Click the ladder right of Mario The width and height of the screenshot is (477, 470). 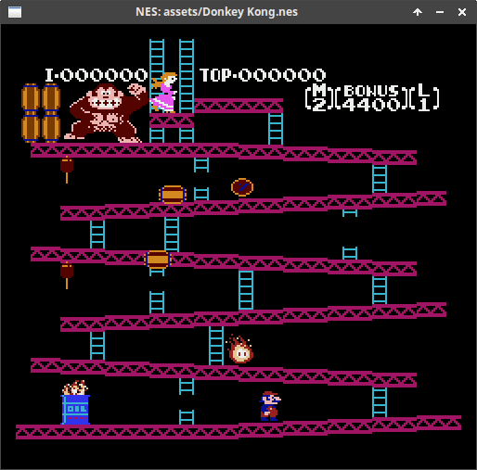coord(380,402)
